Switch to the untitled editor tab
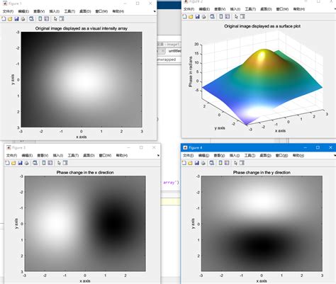The width and height of the screenshot is (336, 284). tap(174, 51)
